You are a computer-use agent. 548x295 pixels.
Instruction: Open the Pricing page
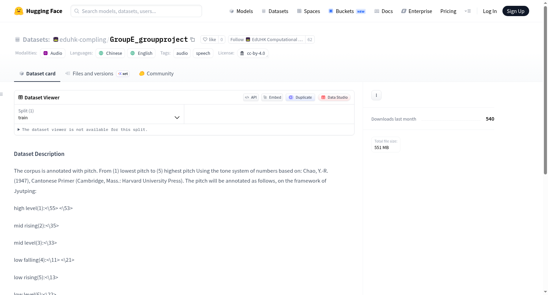[x=448, y=11]
